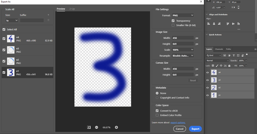
Task: Hide the e2 layer
Action: 208,88
